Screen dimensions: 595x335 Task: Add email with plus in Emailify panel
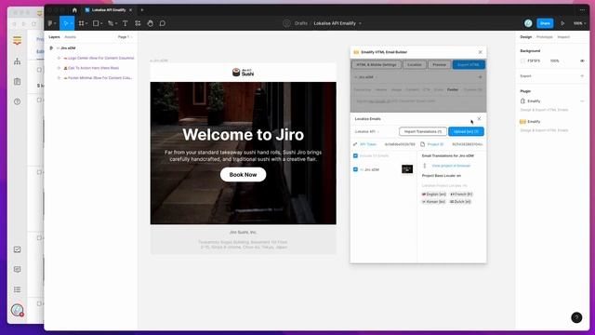pyautogui.click(x=480, y=77)
